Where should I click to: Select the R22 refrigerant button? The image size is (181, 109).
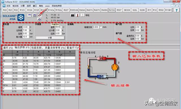coord(5,10)
